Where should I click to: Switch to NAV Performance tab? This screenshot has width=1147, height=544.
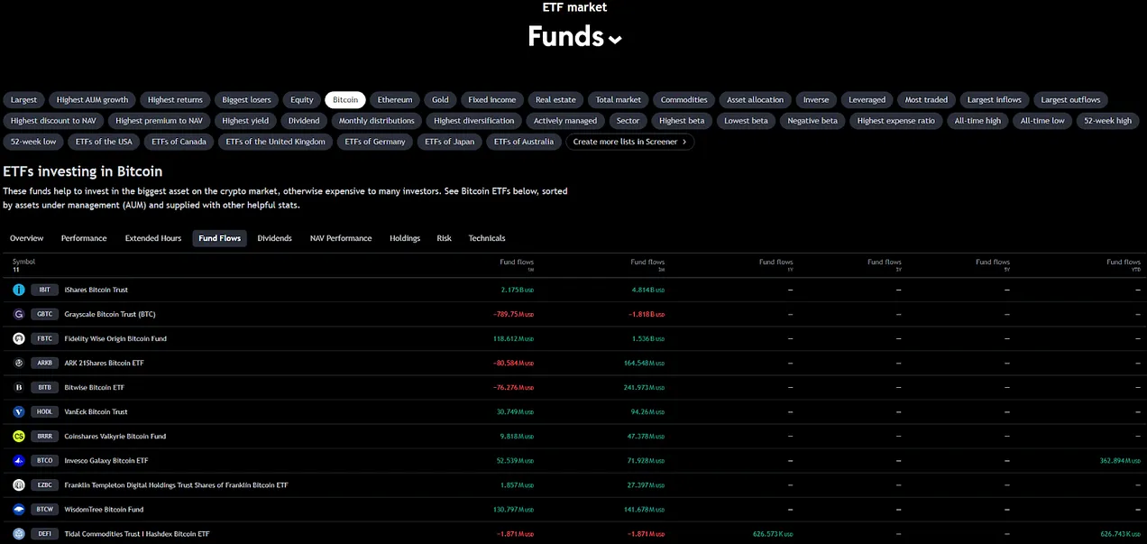coord(341,238)
